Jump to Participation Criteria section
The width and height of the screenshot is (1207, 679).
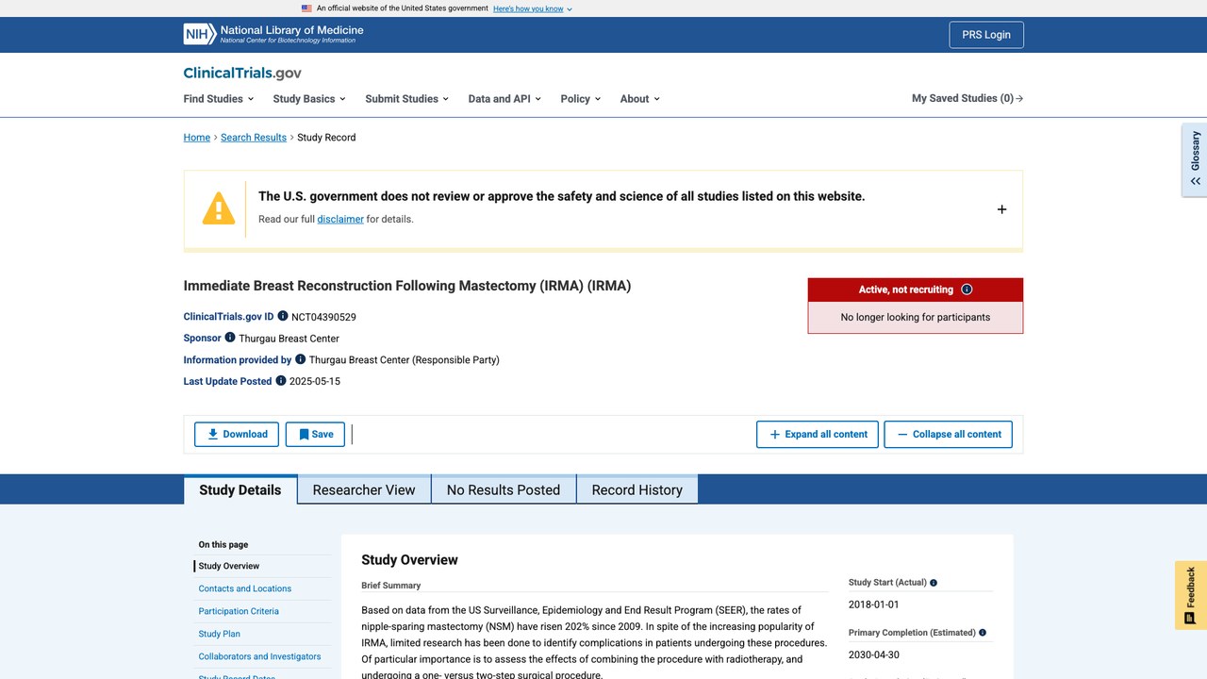point(239,611)
